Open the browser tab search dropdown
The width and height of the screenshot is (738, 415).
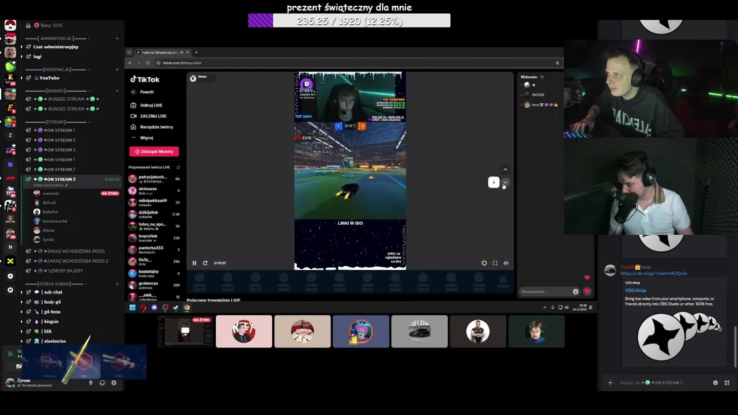(x=129, y=52)
